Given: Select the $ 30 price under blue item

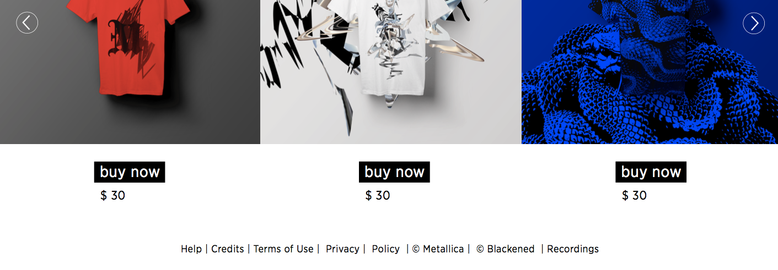Looking at the screenshot, I should (635, 195).
